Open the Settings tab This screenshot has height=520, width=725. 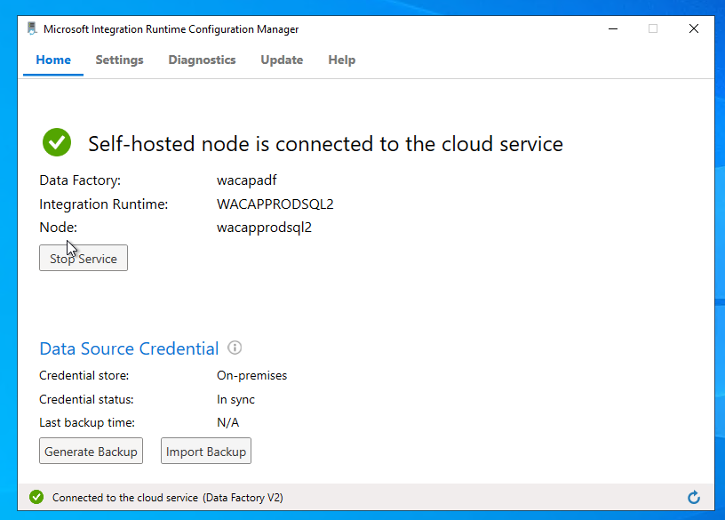(119, 60)
